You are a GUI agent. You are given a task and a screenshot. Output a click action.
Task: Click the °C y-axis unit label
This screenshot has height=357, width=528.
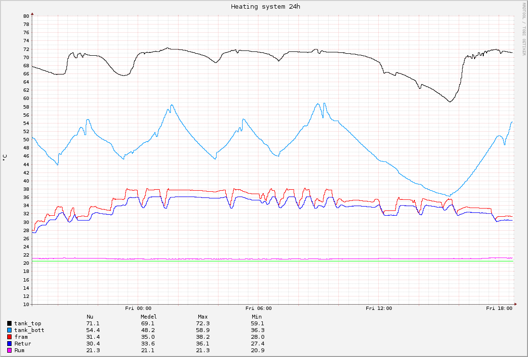point(5,158)
